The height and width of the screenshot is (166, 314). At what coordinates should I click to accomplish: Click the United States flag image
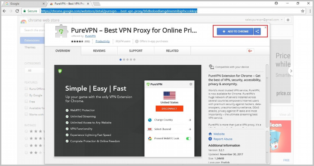[x=170, y=95]
